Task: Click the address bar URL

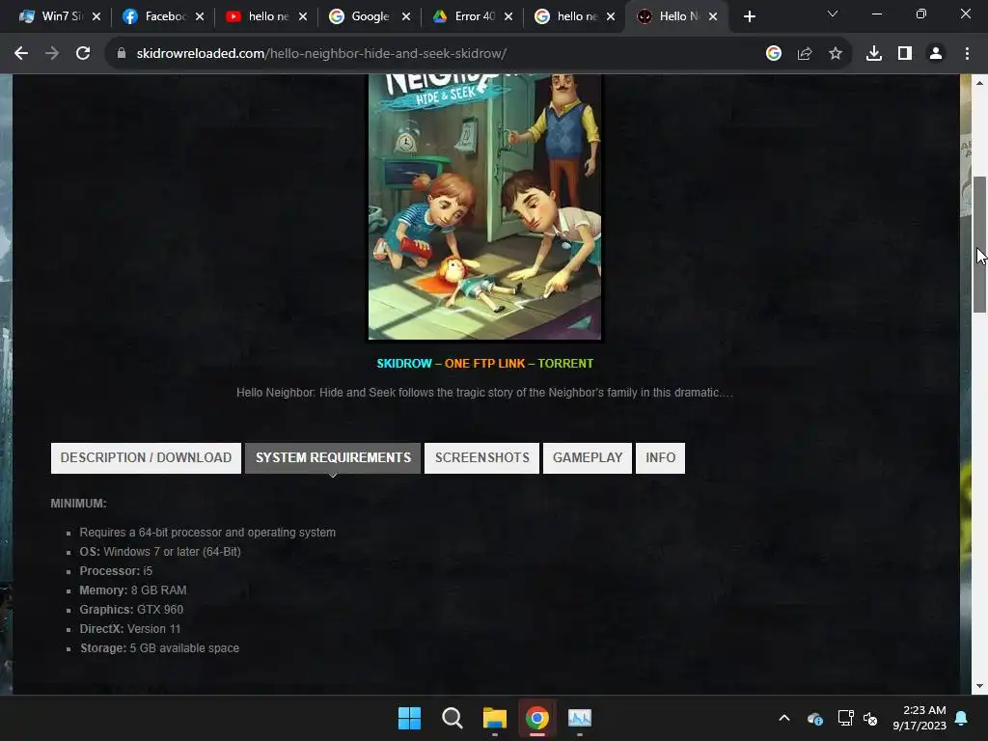Action: tap(321, 54)
